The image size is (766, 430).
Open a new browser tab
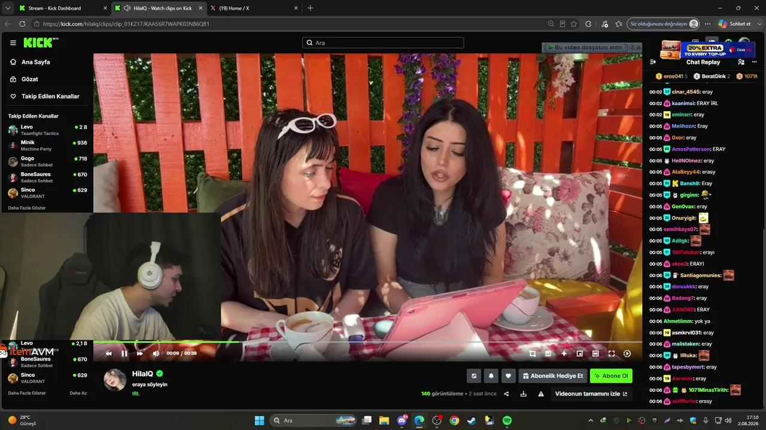point(310,8)
